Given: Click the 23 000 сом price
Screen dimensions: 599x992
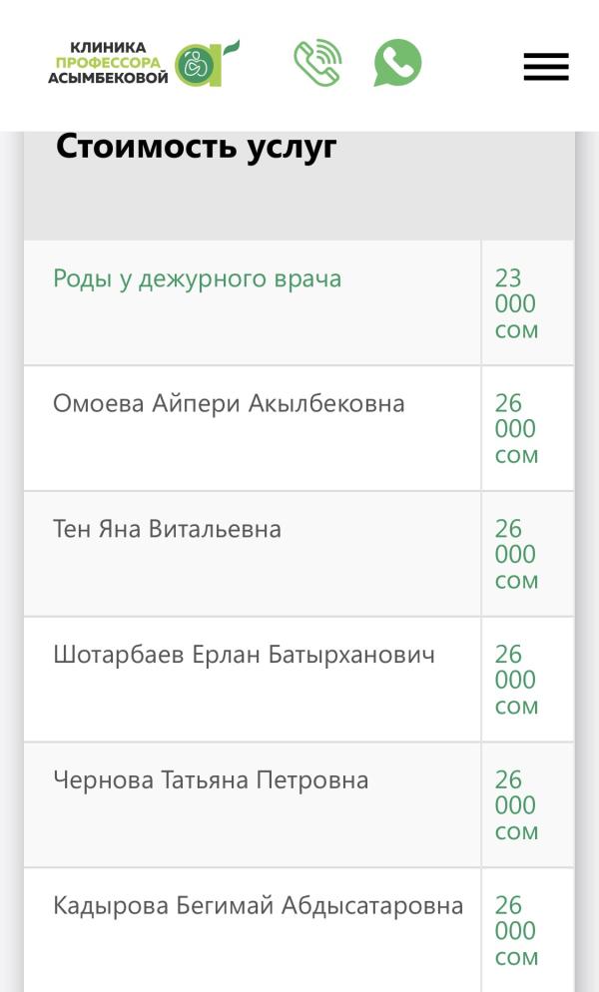Looking at the screenshot, I should [516, 303].
